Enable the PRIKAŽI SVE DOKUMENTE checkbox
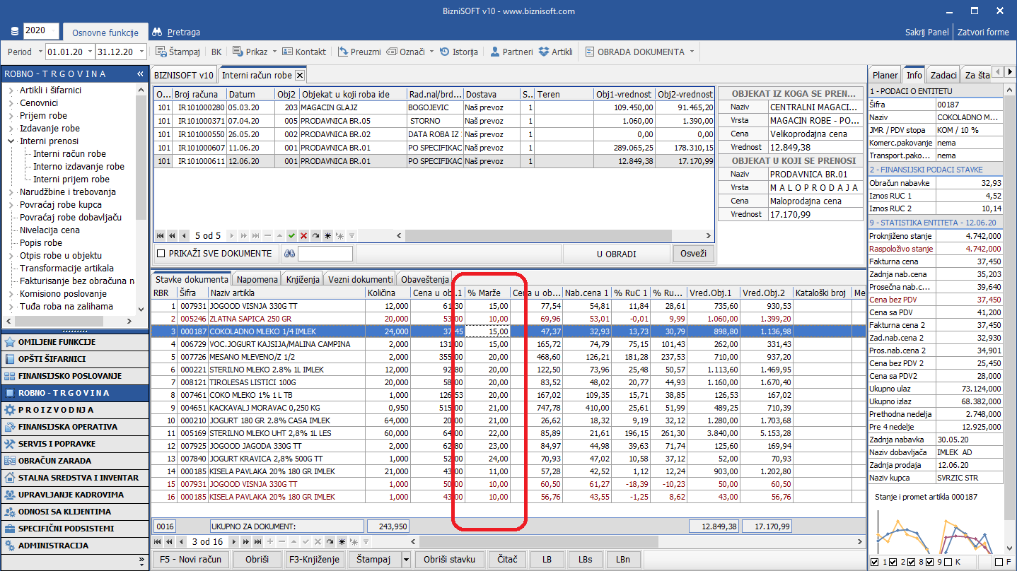This screenshot has width=1017, height=571. point(161,254)
